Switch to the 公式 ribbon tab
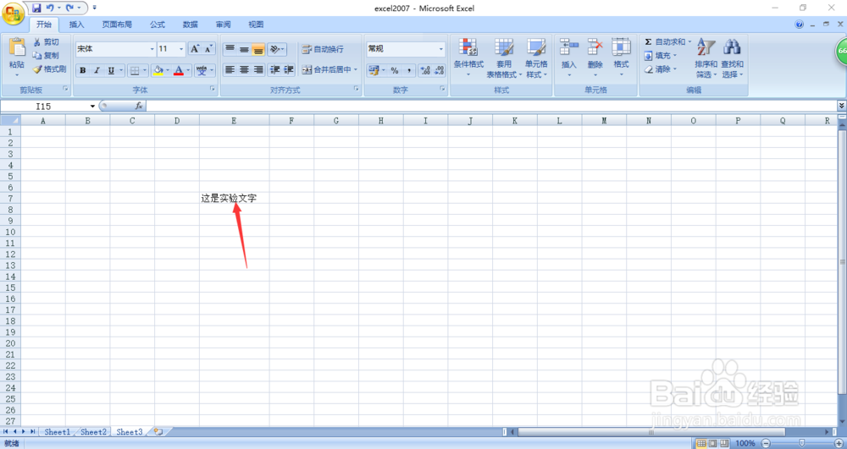 pyautogui.click(x=158, y=25)
